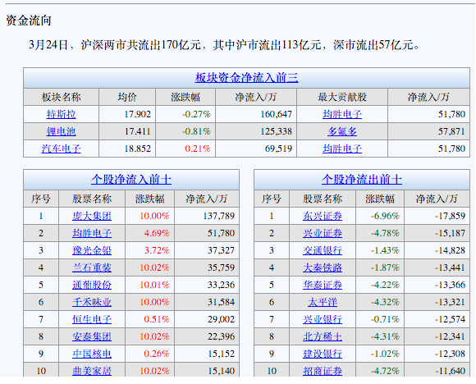Open the 汽车电子 sector link

point(61,149)
